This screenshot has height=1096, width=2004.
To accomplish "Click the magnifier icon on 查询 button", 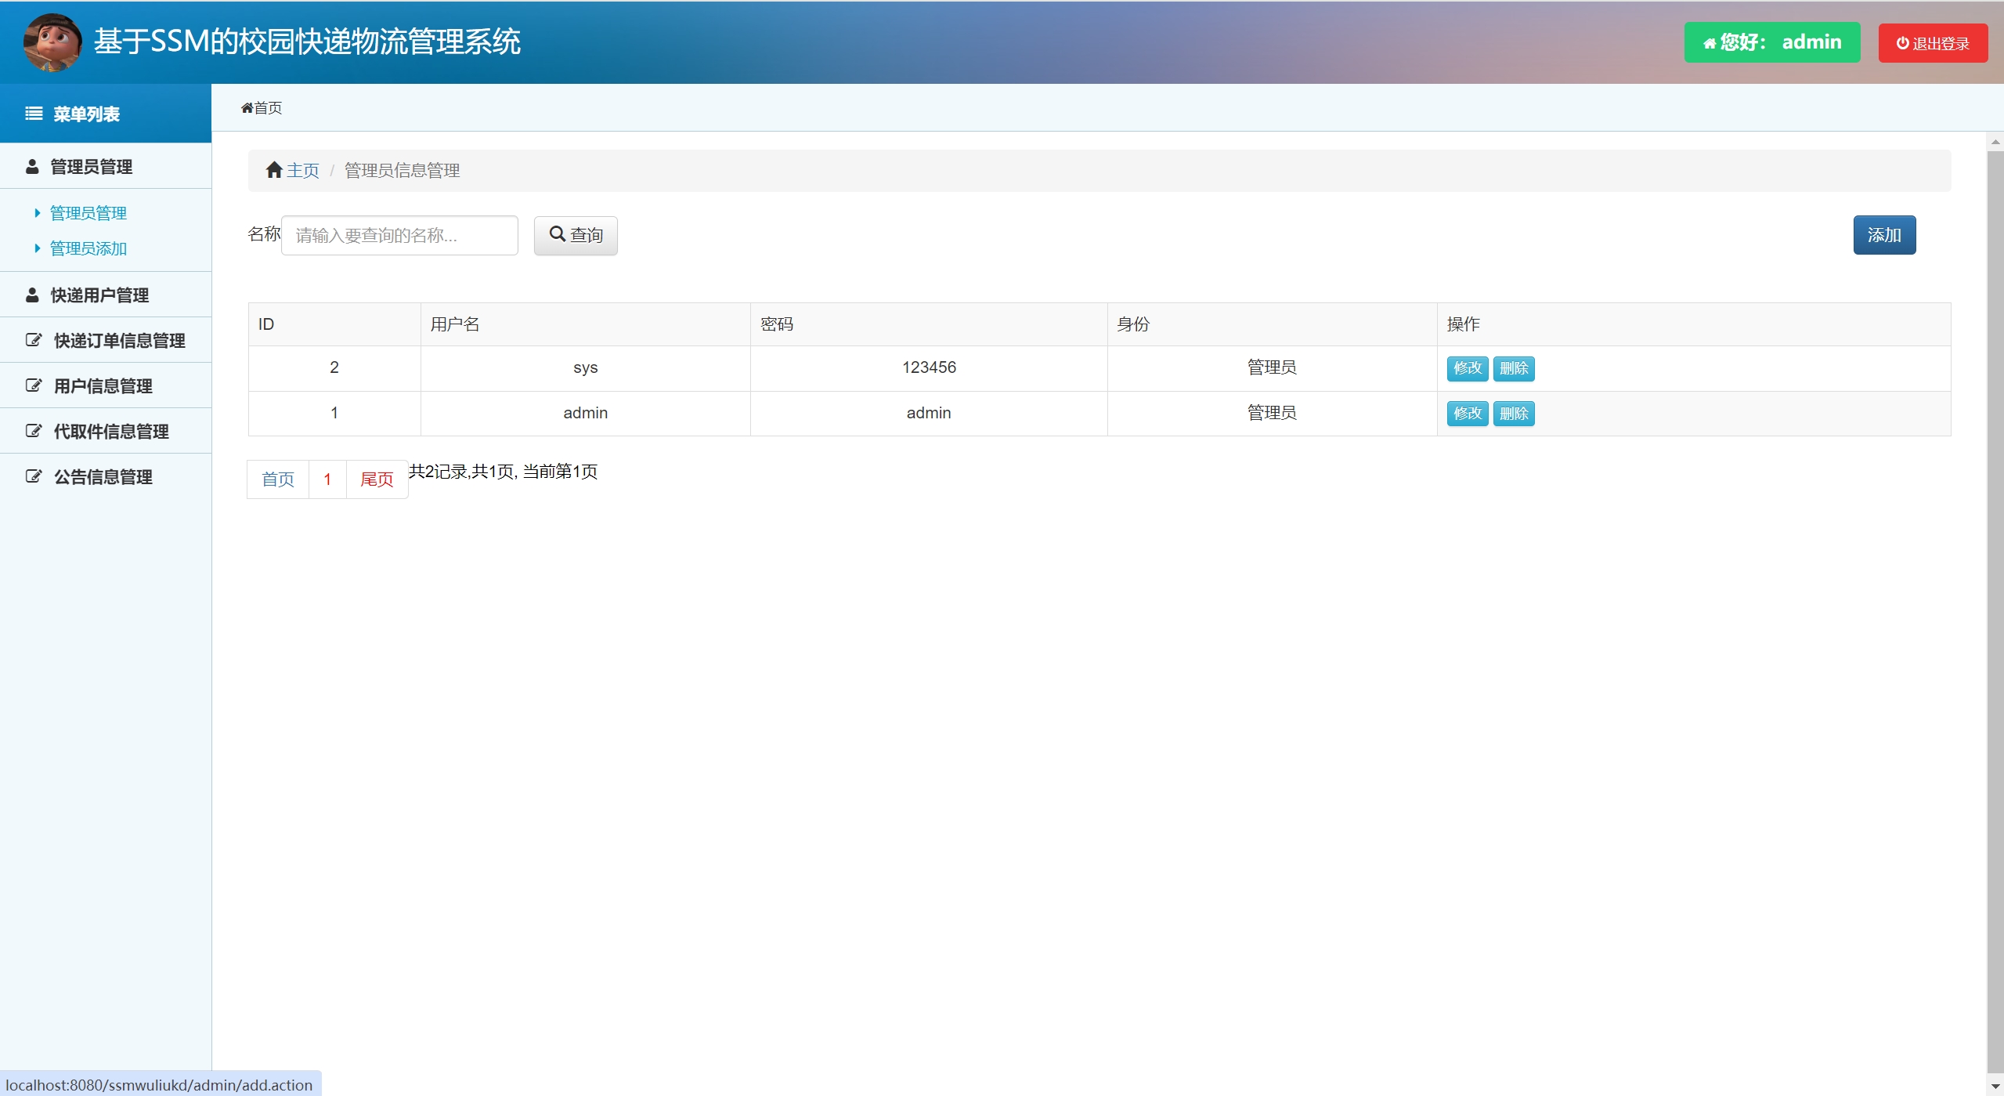I will click(558, 234).
